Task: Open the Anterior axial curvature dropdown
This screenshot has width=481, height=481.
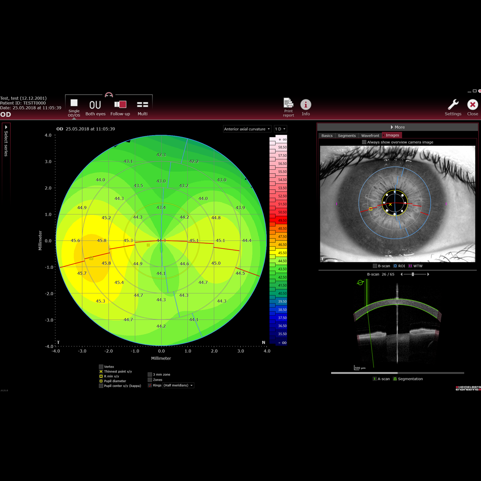Action: point(247,129)
